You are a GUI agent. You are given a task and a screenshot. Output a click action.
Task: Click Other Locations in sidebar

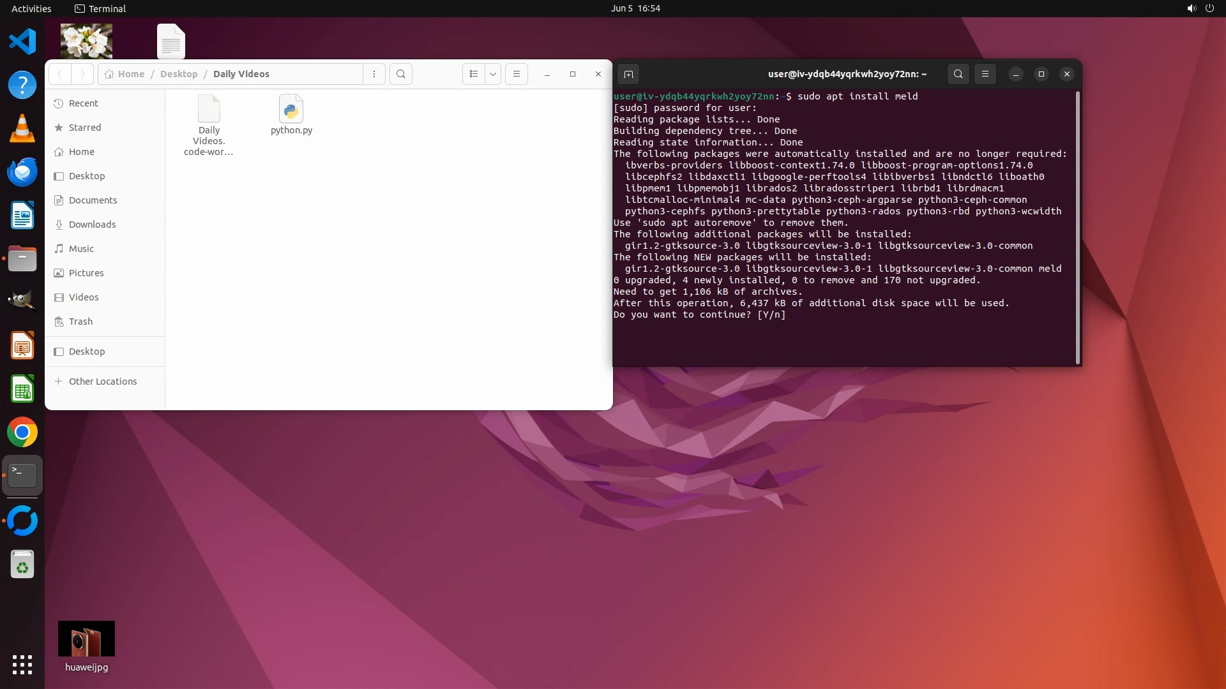click(x=102, y=382)
